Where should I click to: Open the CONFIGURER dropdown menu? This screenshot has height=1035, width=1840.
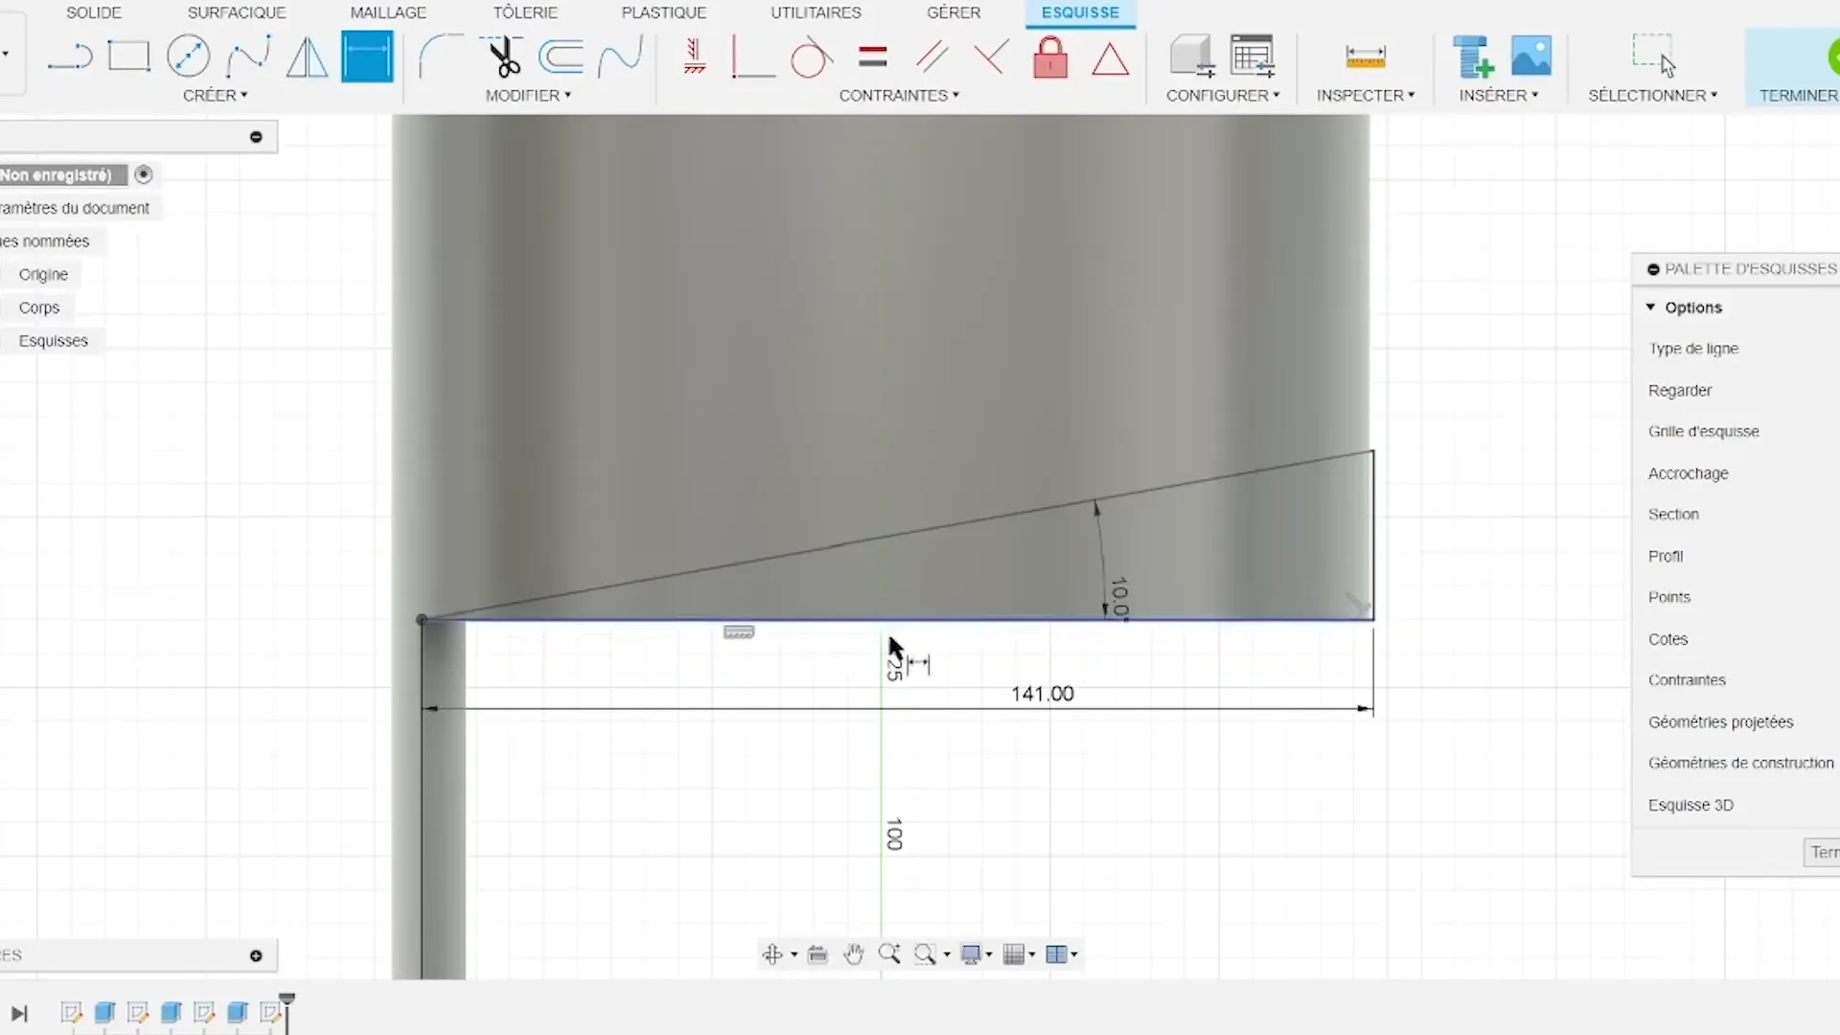(1223, 95)
